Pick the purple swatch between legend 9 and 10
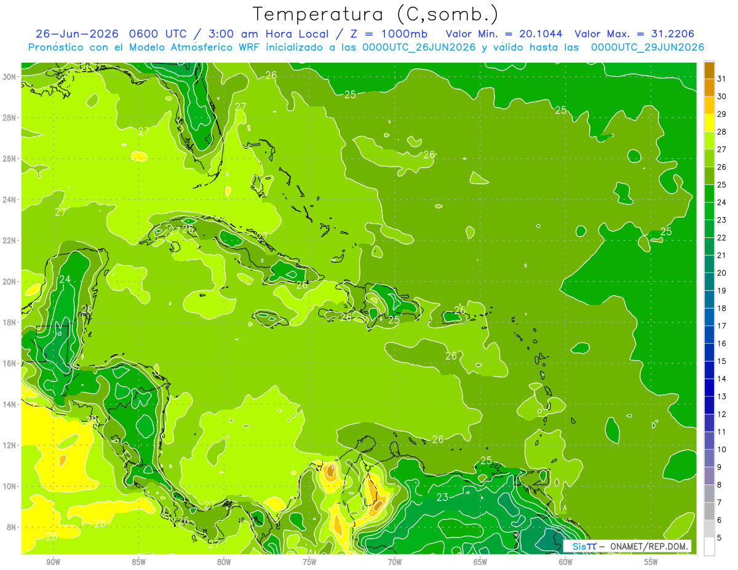 (709, 458)
